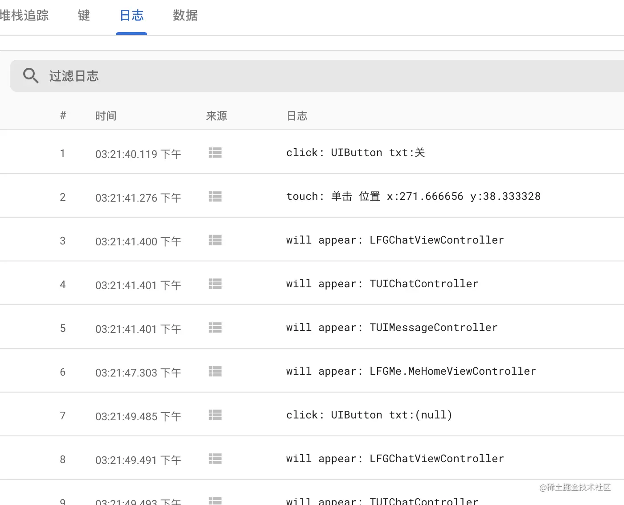Viewport: 624px width, 505px height.
Task: Select log 'touch: 单击 位置 x:271.666656'
Action: click(413, 196)
